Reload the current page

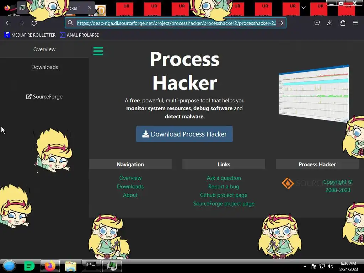pos(34,23)
